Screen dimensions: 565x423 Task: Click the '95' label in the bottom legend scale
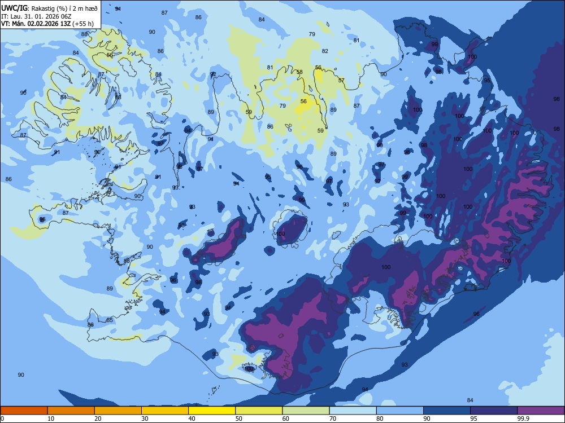[474, 418]
